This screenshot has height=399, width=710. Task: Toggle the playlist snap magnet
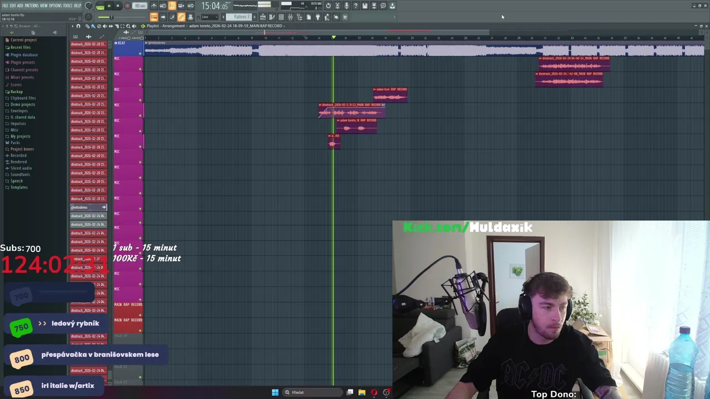78,26
